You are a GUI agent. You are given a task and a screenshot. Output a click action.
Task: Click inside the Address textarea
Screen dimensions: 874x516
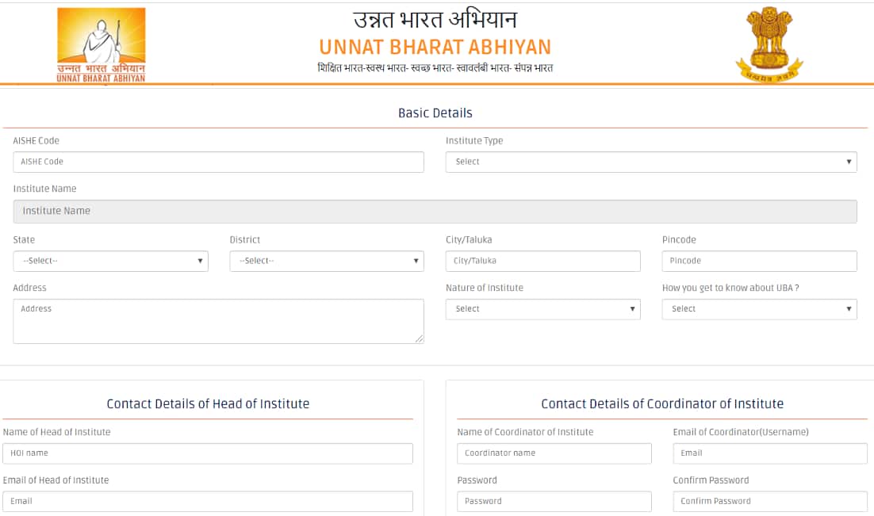(x=219, y=321)
